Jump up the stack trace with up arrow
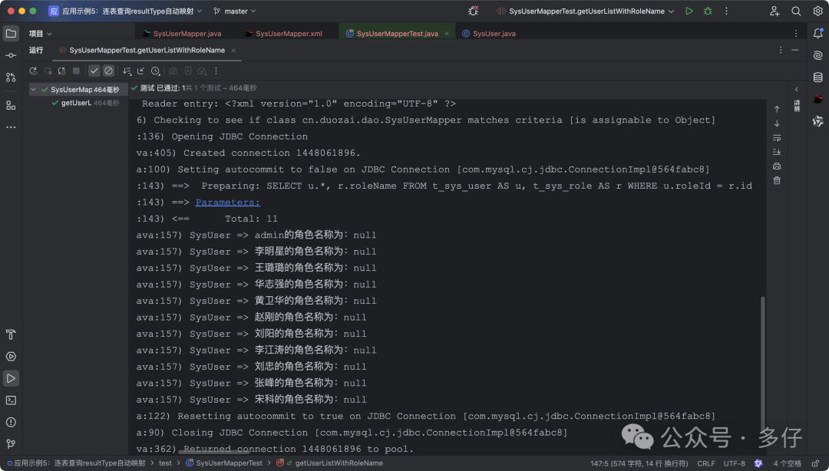 [x=777, y=109]
